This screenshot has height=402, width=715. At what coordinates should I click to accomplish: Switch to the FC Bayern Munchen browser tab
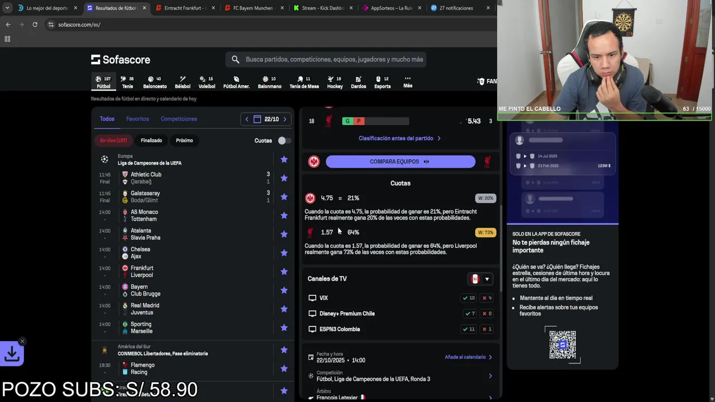pos(252,8)
